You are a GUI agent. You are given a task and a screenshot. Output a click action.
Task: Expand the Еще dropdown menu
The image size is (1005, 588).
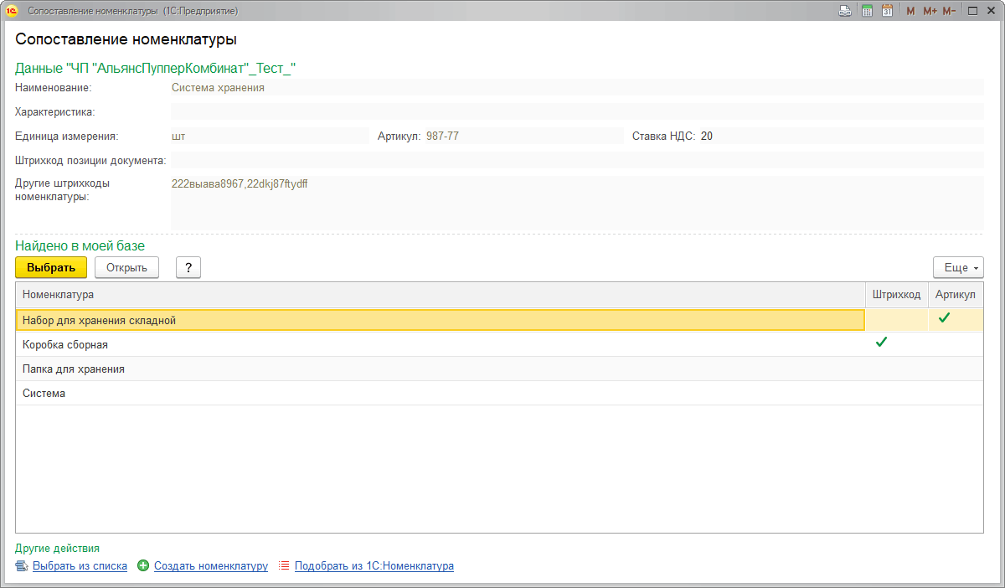tap(958, 267)
